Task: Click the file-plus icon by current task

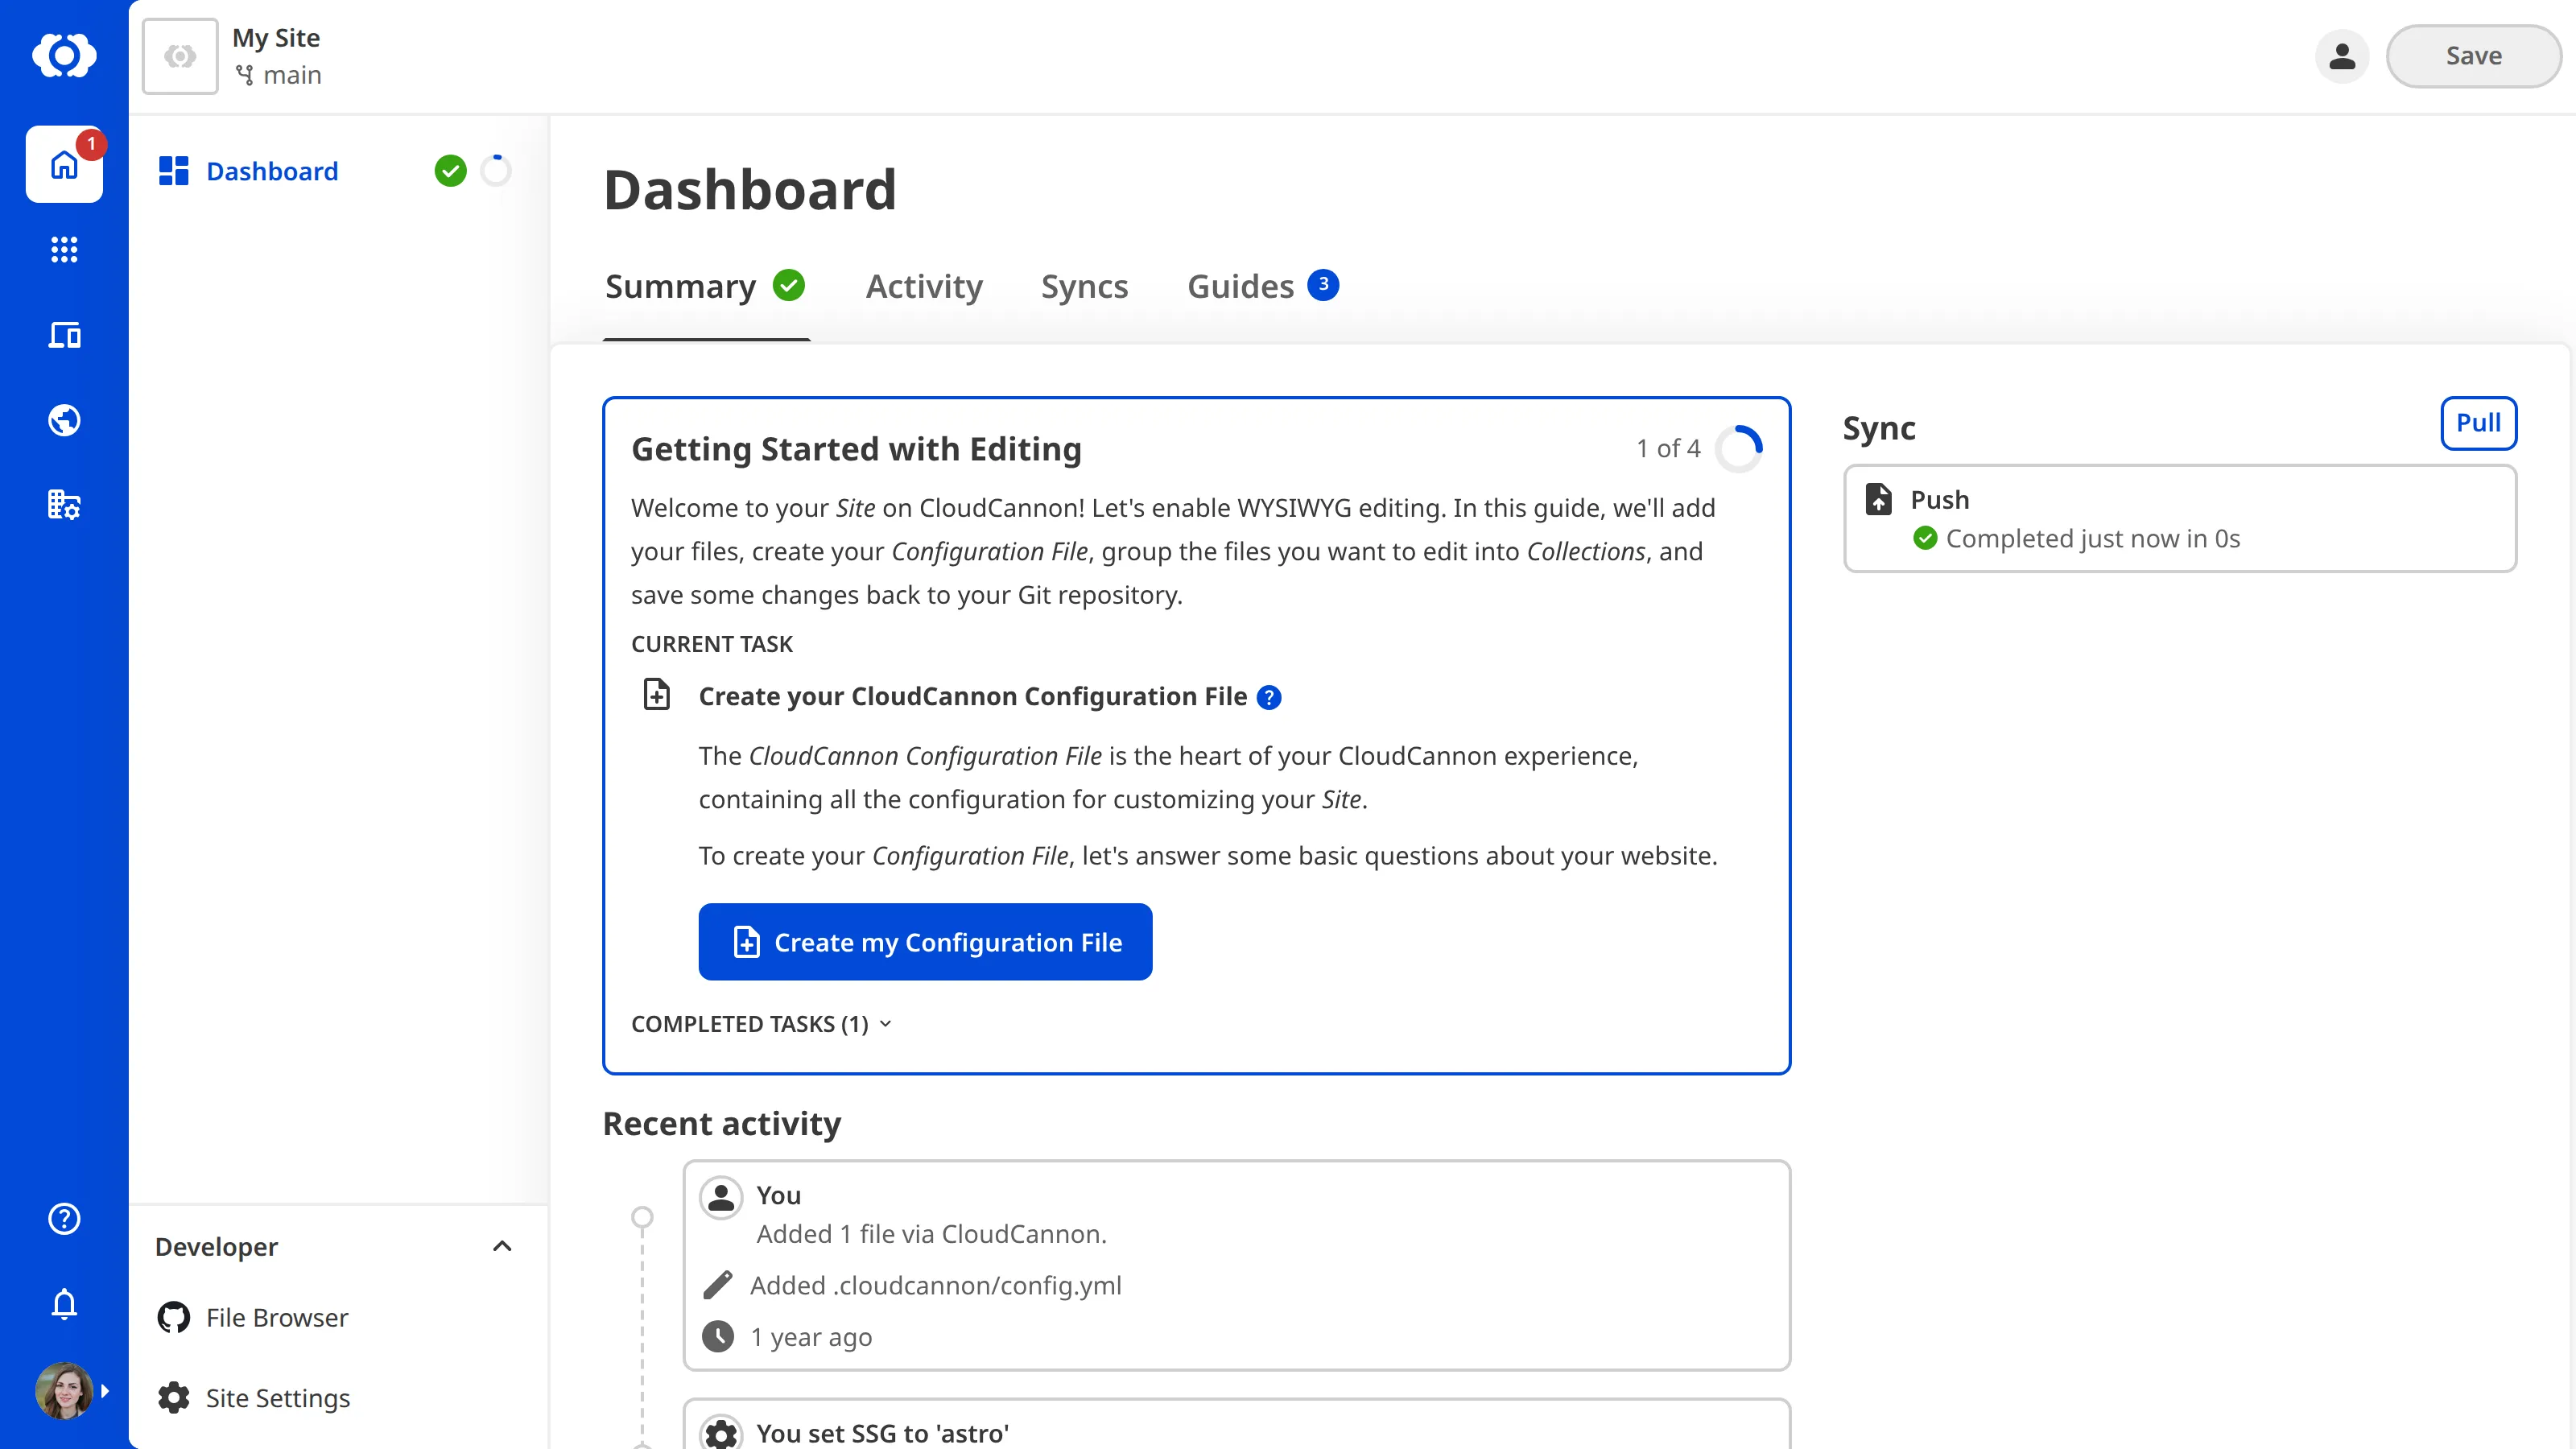Action: click(x=657, y=694)
